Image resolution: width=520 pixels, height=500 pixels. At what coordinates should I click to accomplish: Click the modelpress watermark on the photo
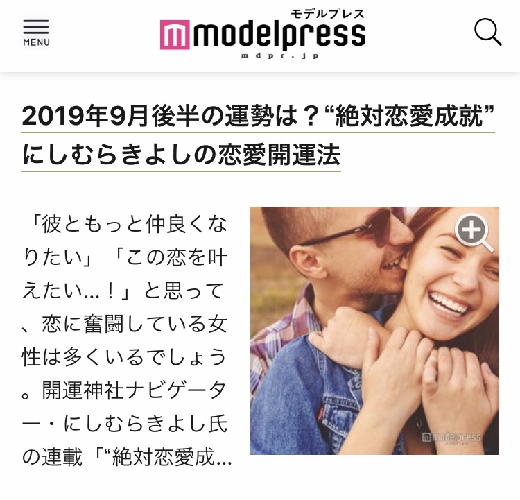pos(451,438)
